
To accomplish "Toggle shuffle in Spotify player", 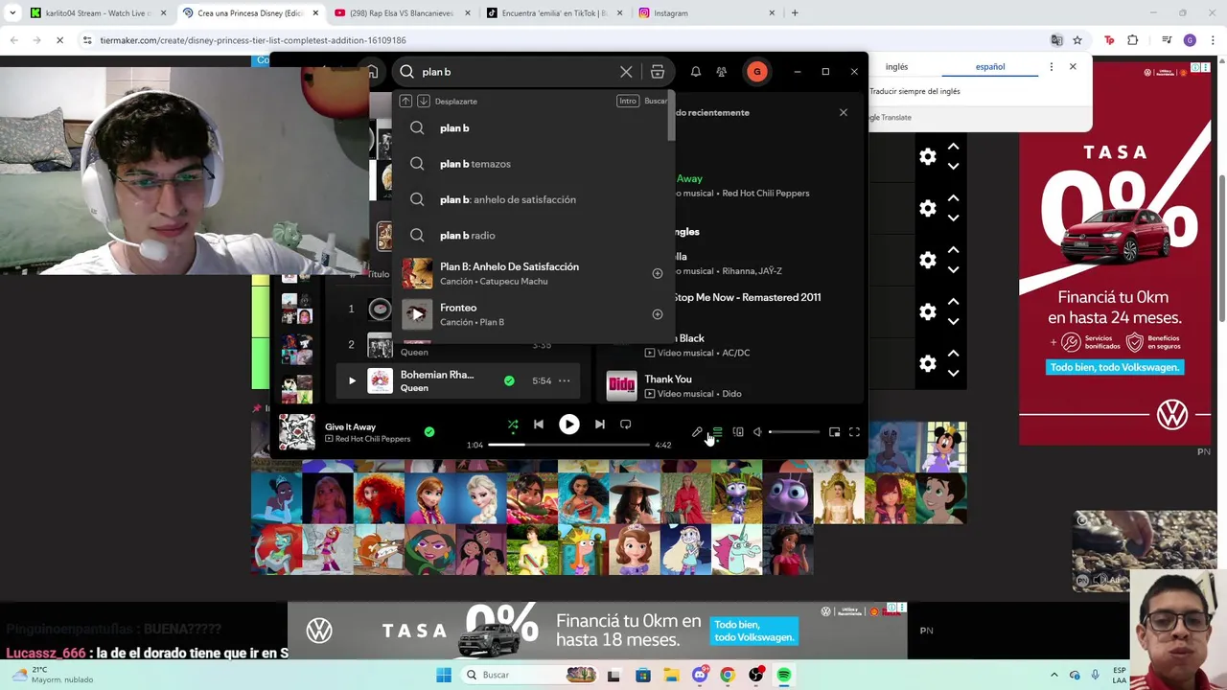I will click(513, 425).
